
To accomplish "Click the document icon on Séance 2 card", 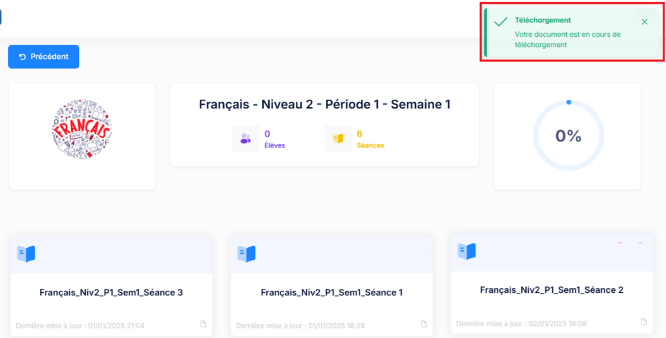I will (644, 321).
